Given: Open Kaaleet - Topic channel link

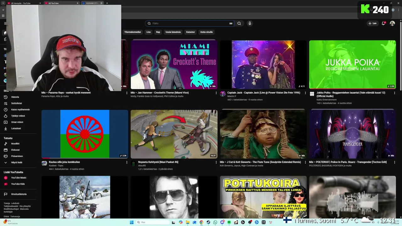Looking at the screenshot, I should [x=56, y=165].
